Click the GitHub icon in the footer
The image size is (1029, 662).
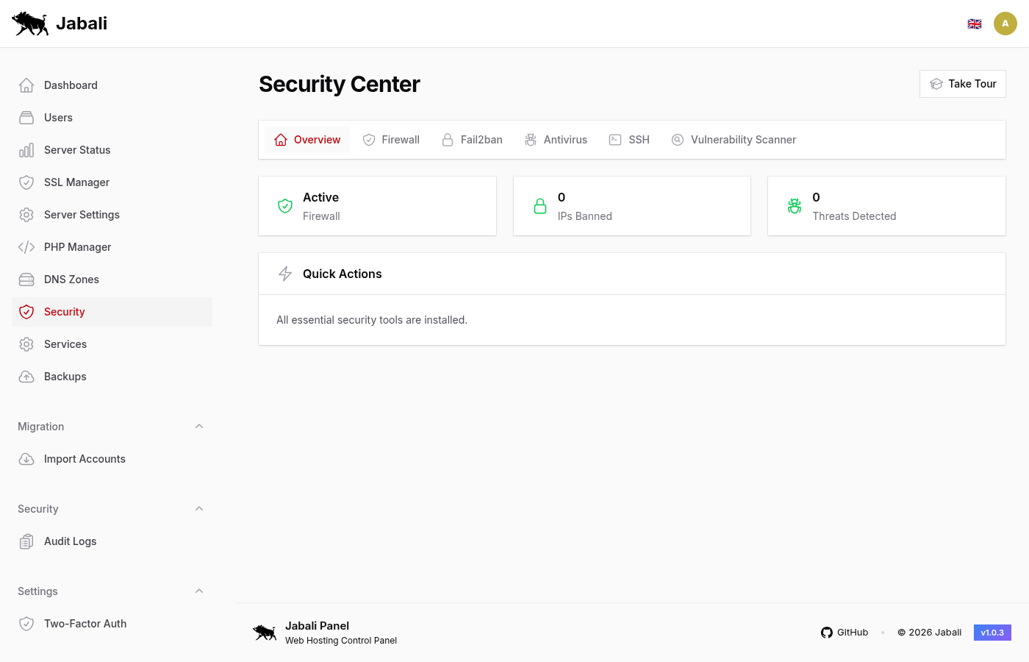point(826,632)
